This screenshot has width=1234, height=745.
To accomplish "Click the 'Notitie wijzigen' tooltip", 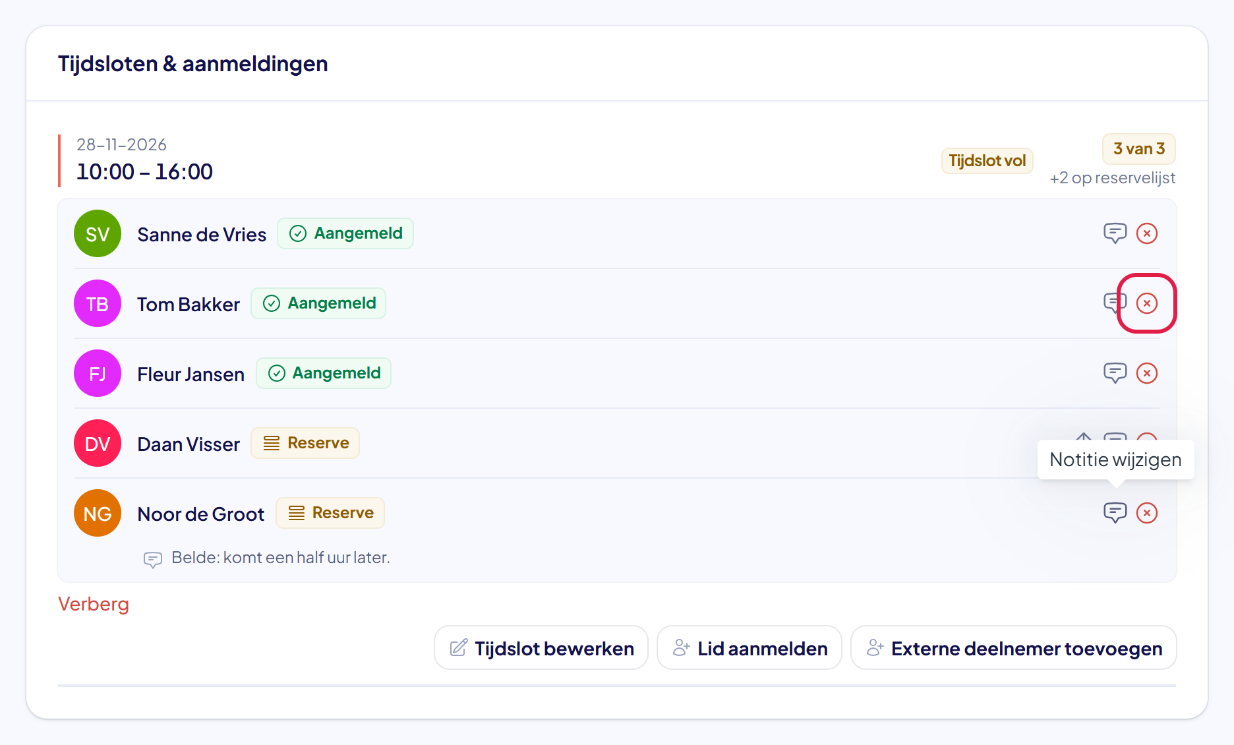I will [x=1115, y=460].
